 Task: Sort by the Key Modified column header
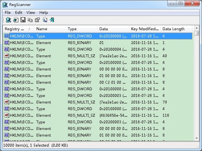(144, 29)
